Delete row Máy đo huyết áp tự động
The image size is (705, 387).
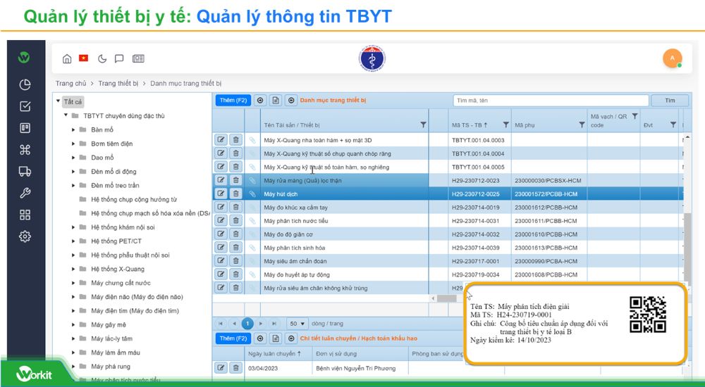(x=235, y=274)
